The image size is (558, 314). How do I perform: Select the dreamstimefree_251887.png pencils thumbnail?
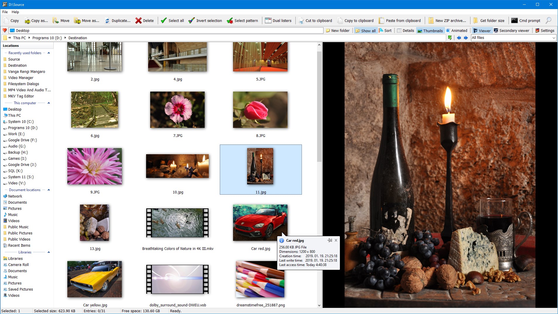260,279
